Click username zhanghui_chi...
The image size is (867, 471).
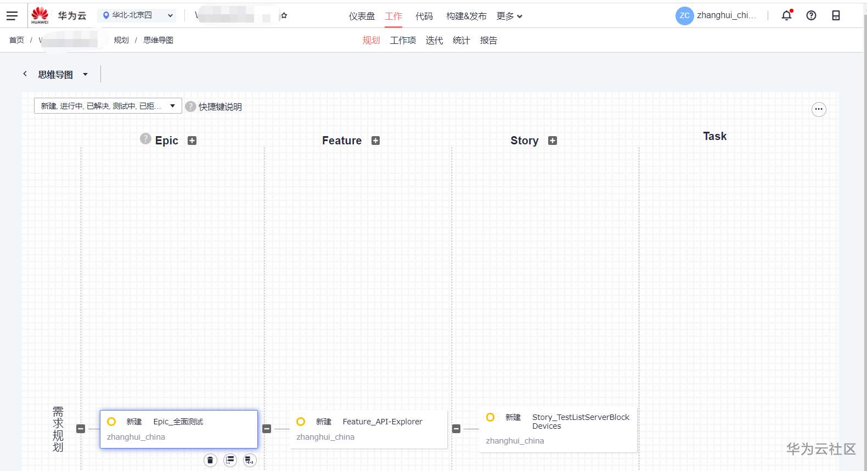(x=727, y=15)
